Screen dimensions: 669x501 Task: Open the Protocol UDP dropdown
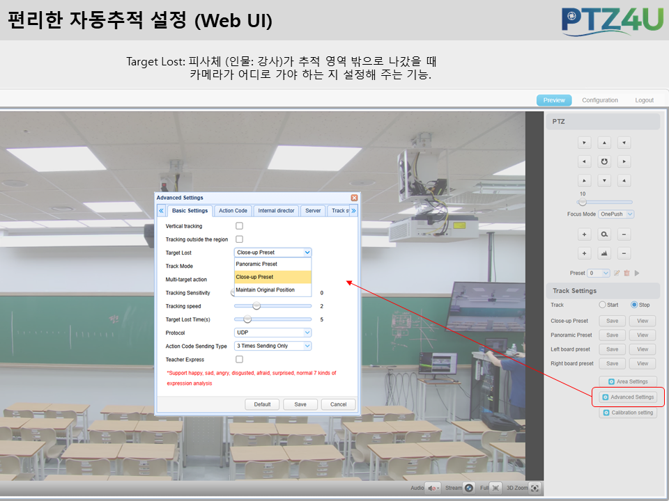point(272,333)
